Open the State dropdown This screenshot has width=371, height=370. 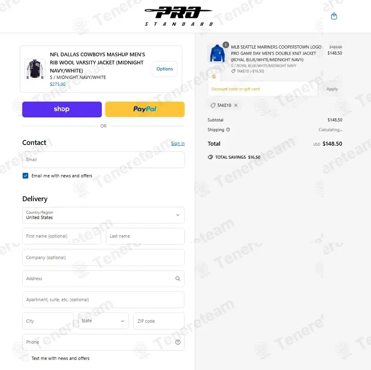[103, 321]
